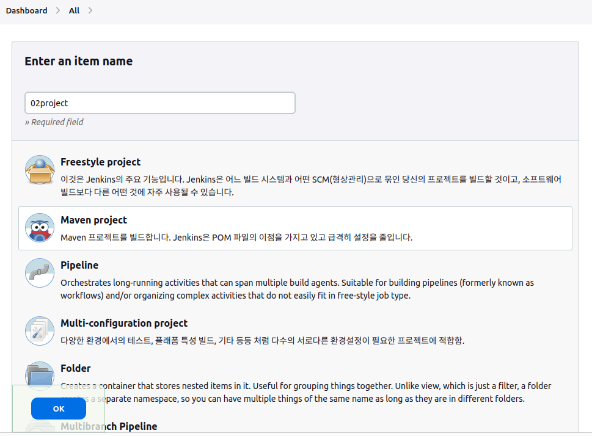Click the Maven project owl icon
The height and width of the screenshot is (436, 592).
40,228
